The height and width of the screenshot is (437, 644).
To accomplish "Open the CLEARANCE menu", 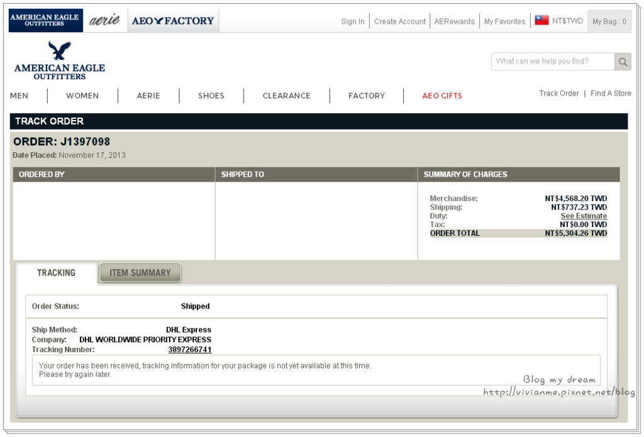I will point(286,96).
